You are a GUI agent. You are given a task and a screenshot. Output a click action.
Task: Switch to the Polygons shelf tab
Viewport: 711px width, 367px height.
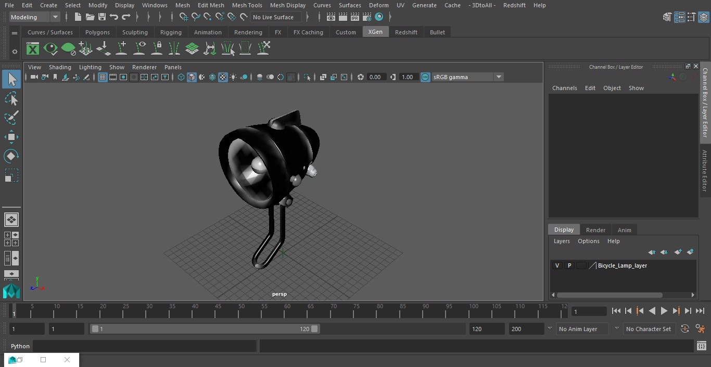coord(97,32)
